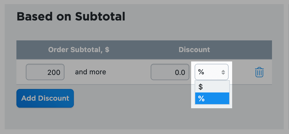Viewport: 289px width, 134px height.
Task: Click the word "Subtotal" in the page heading
Action: pos(100,17)
